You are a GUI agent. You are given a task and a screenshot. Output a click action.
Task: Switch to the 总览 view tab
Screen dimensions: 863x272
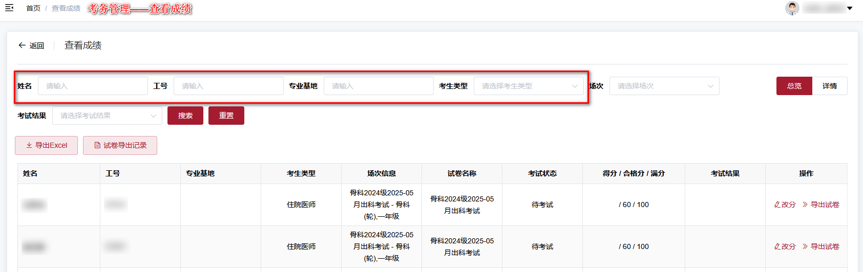(794, 86)
